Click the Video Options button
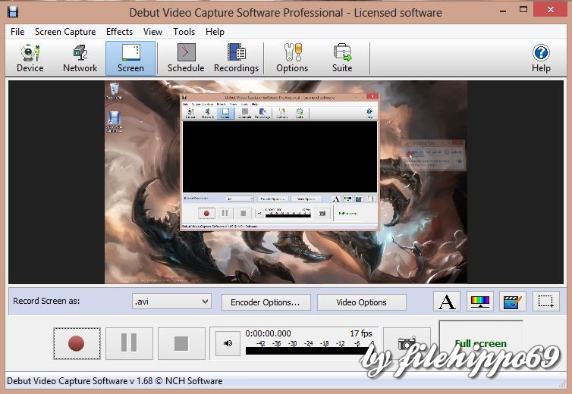 (362, 302)
